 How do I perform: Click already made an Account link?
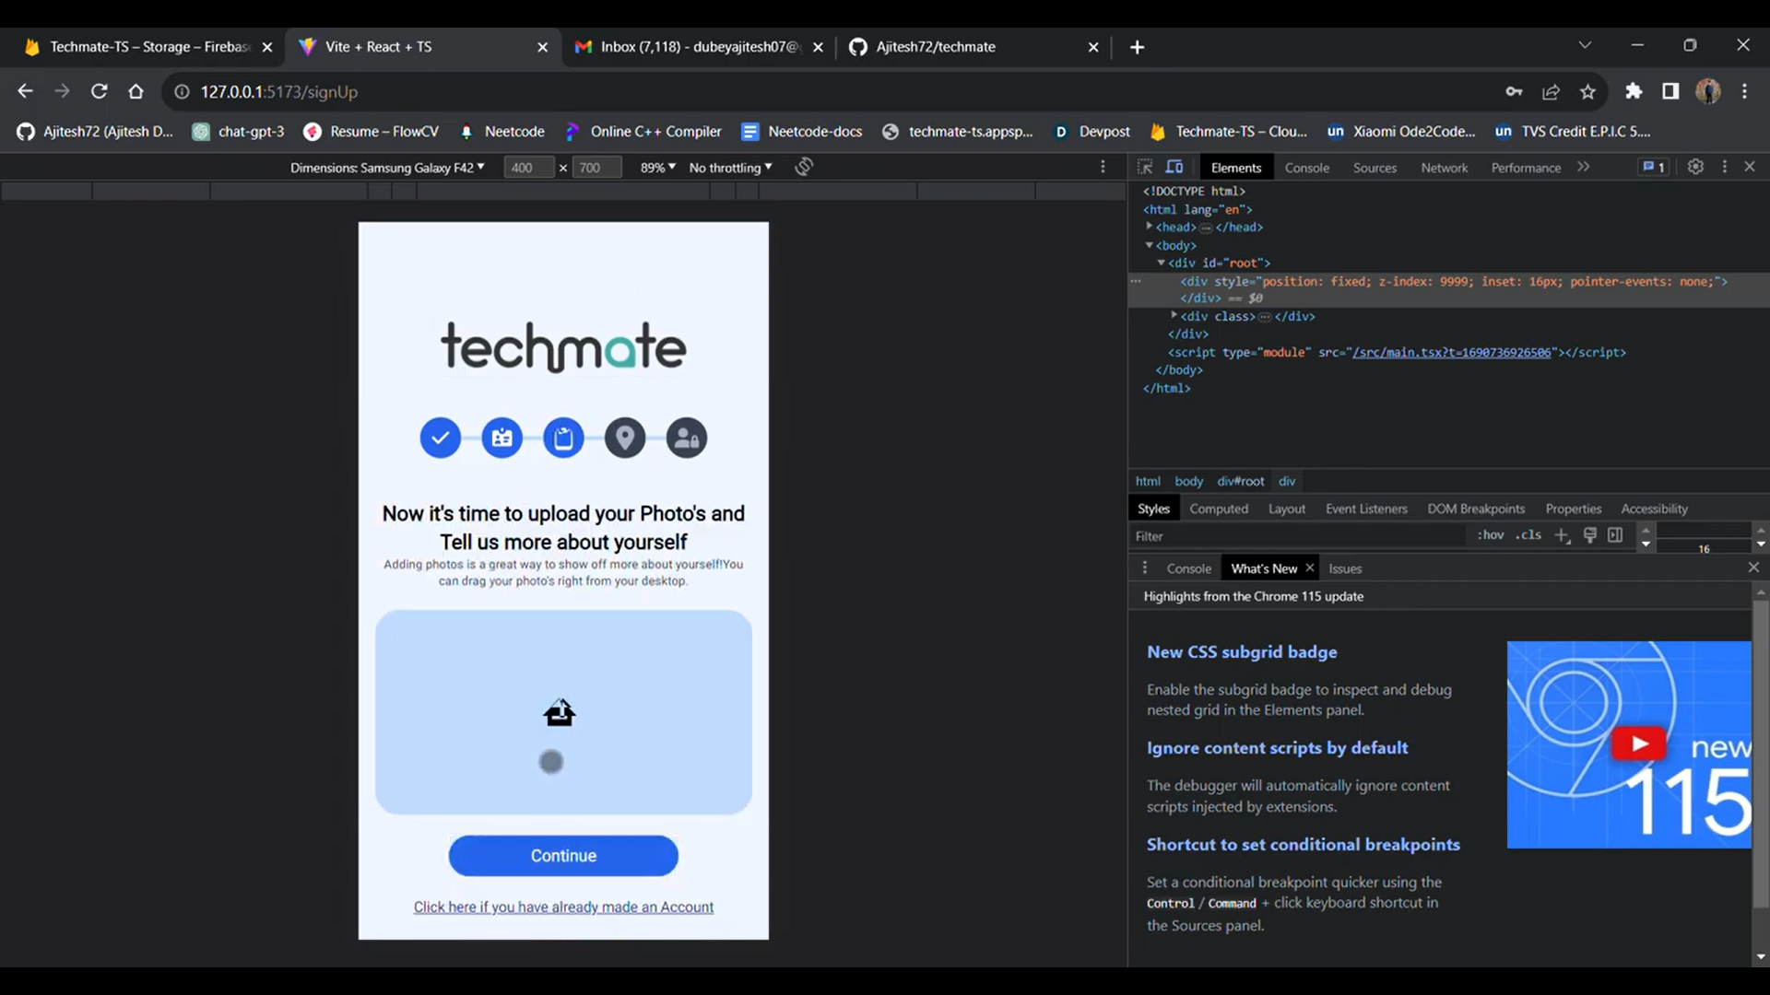[563, 907]
